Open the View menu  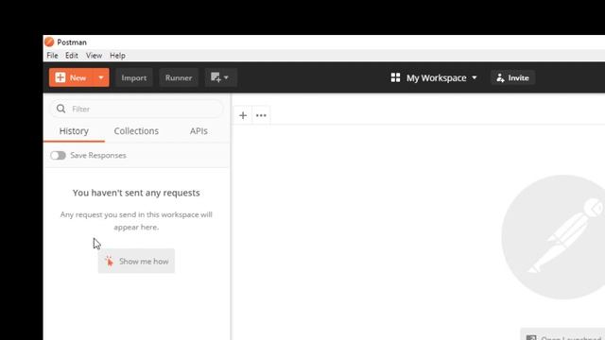point(94,56)
